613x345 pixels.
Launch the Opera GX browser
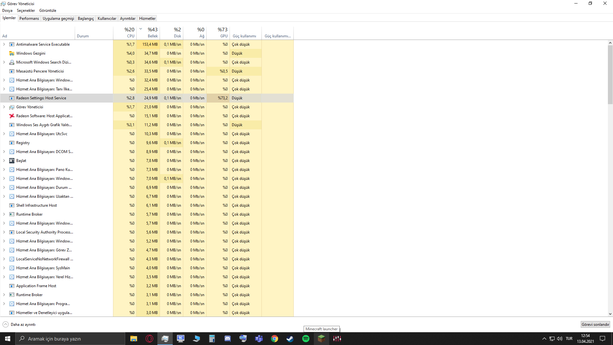[149, 339]
